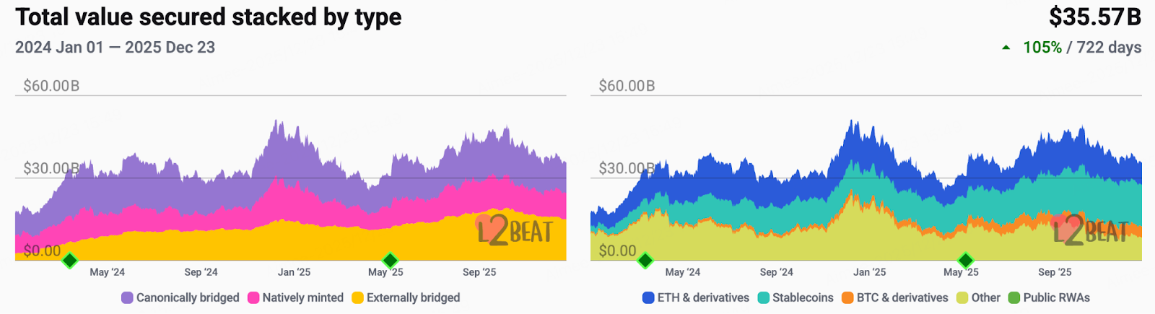The height and width of the screenshot is (314, 1155).
Task: Open the 2024 Jan 01 — 2025 Dec 23 date range
Action: click(115, 48)
